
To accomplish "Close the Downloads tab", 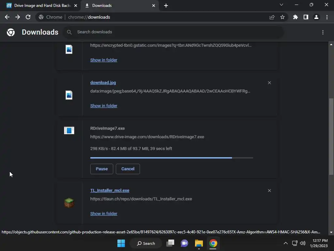I will pyautogui.click(x=154, y=6).
